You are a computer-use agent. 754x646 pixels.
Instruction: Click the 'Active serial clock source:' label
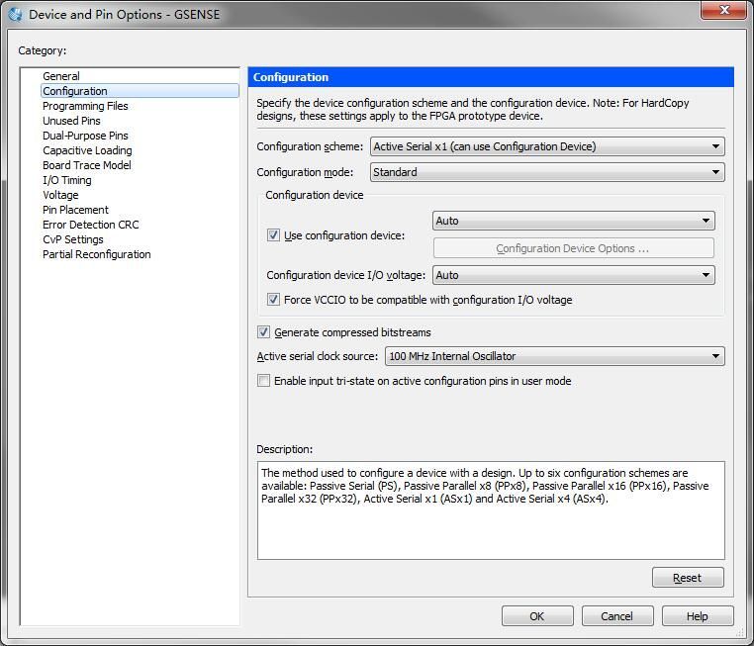[x=318, y=356]
